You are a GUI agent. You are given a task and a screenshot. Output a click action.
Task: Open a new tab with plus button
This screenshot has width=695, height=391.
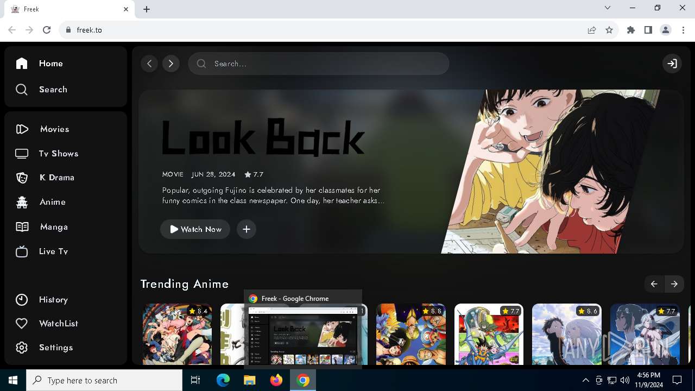tap(147, 9)
